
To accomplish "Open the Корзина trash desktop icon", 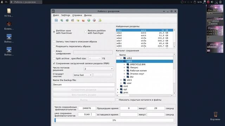I will [x=216, y=114].
